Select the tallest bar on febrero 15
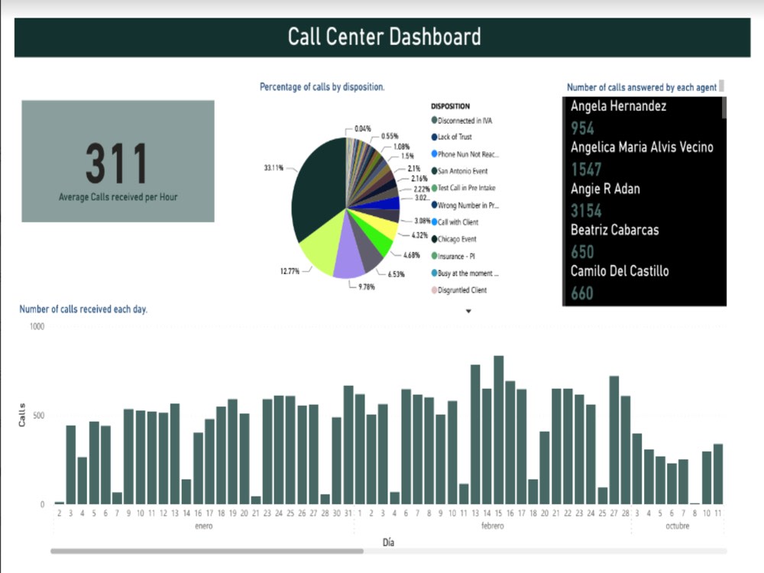Image resolution: width=764 pixels, height=573 pixels. 500,428
